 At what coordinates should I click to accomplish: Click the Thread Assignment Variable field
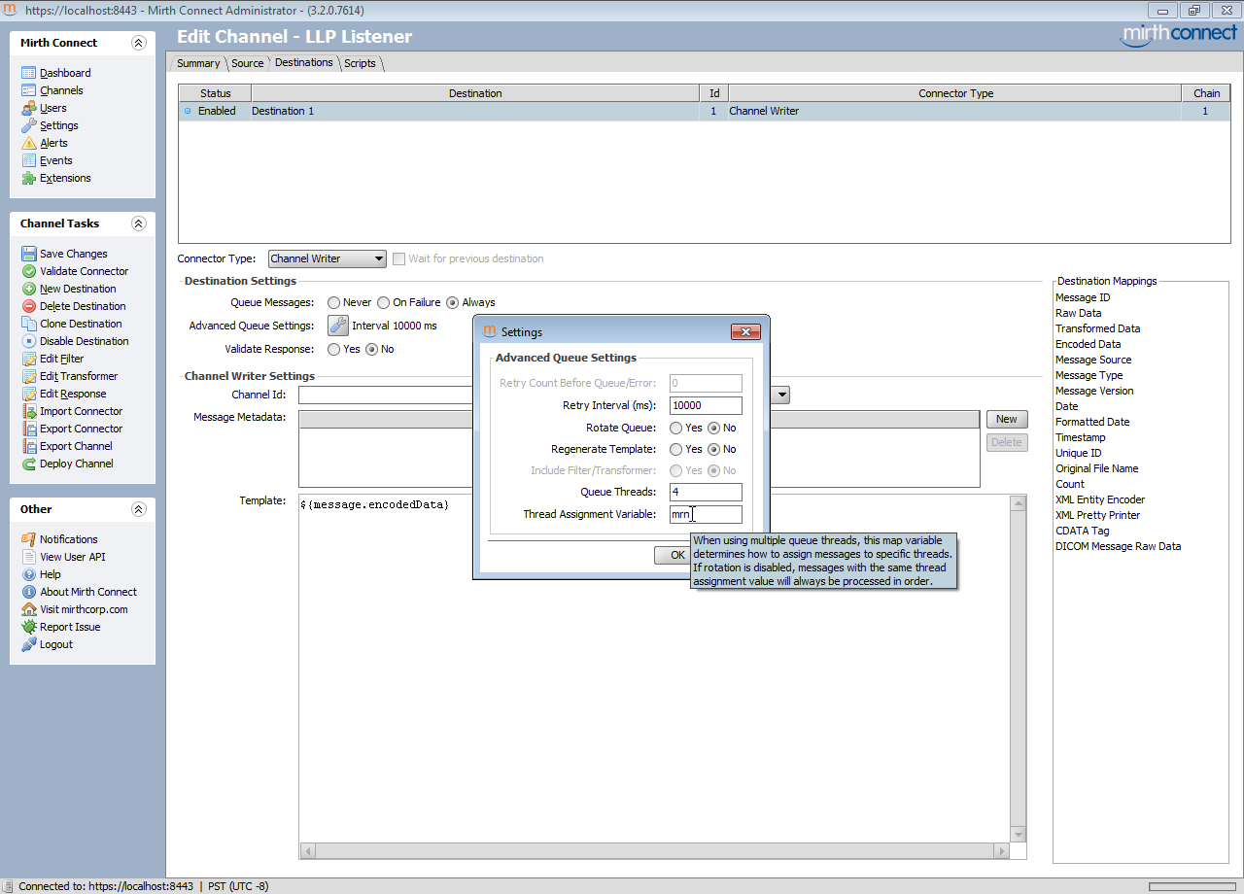[706, 514]
